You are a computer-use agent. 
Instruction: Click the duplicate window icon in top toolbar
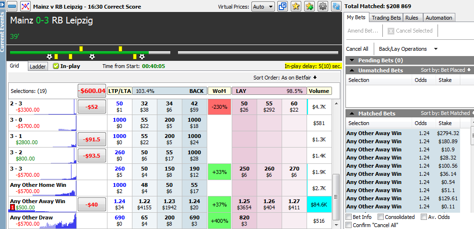coord(283,6)
